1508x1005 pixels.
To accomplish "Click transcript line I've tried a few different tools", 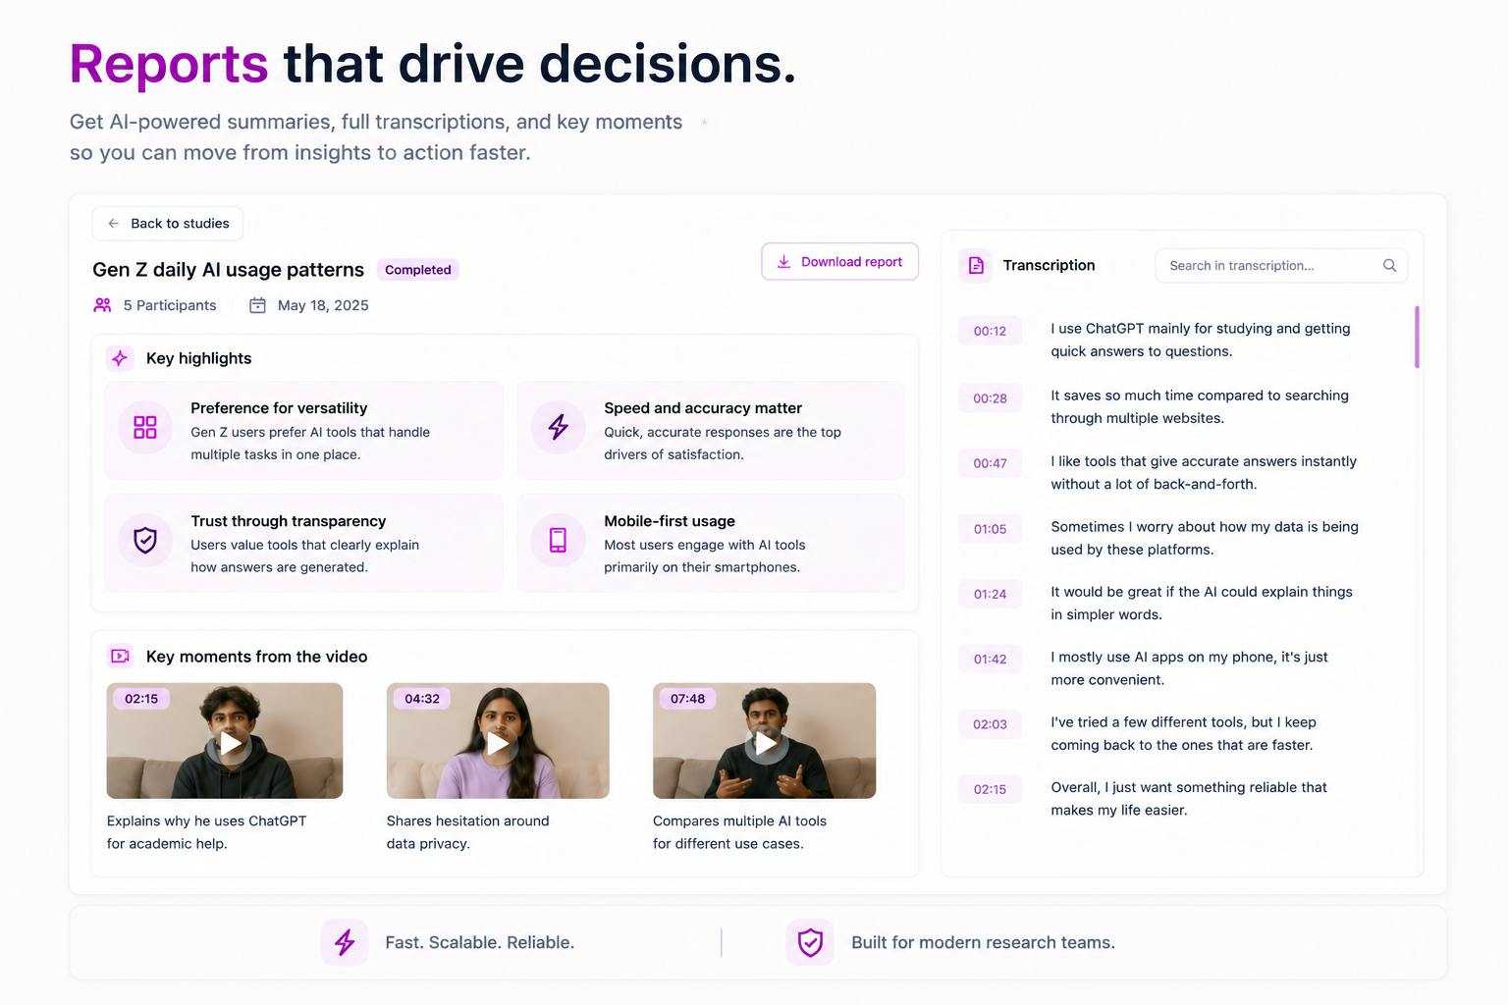I will (x=1183, y=733).
